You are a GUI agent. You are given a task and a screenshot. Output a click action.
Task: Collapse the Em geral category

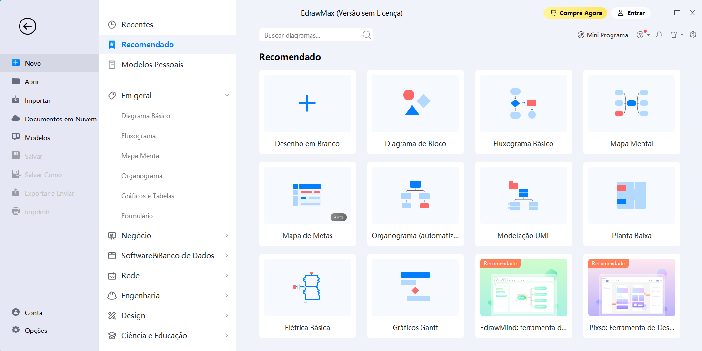coord(227,96)
